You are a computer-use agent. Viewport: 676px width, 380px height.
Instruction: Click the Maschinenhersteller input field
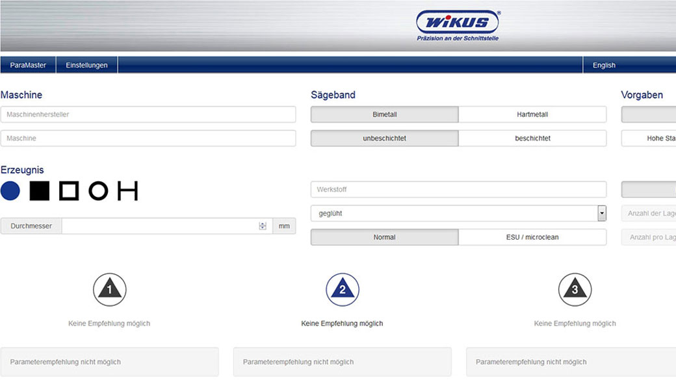(x=148, y=114)
